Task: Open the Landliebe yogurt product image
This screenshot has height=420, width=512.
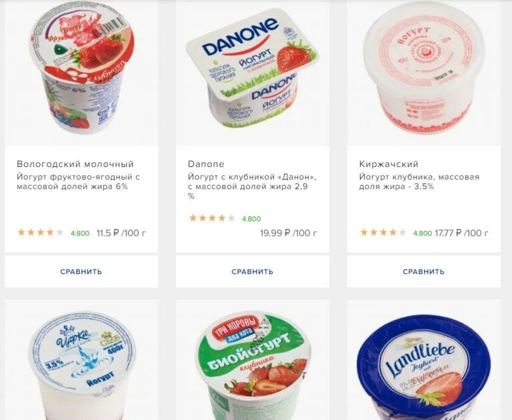Action: [x=423, y=369]
